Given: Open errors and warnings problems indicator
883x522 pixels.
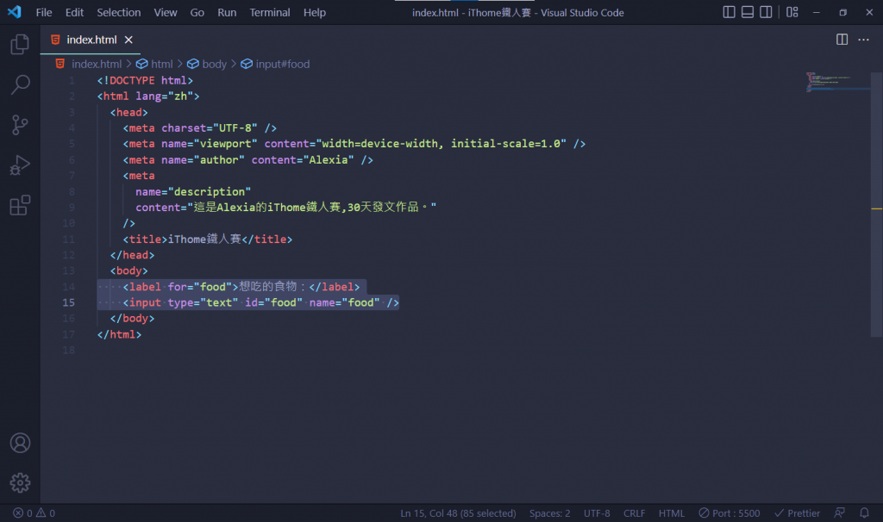Looking at the screenshot, I should click(x=34, y=513).
